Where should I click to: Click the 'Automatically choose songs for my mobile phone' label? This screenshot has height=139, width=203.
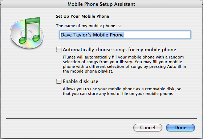[119, 50]
